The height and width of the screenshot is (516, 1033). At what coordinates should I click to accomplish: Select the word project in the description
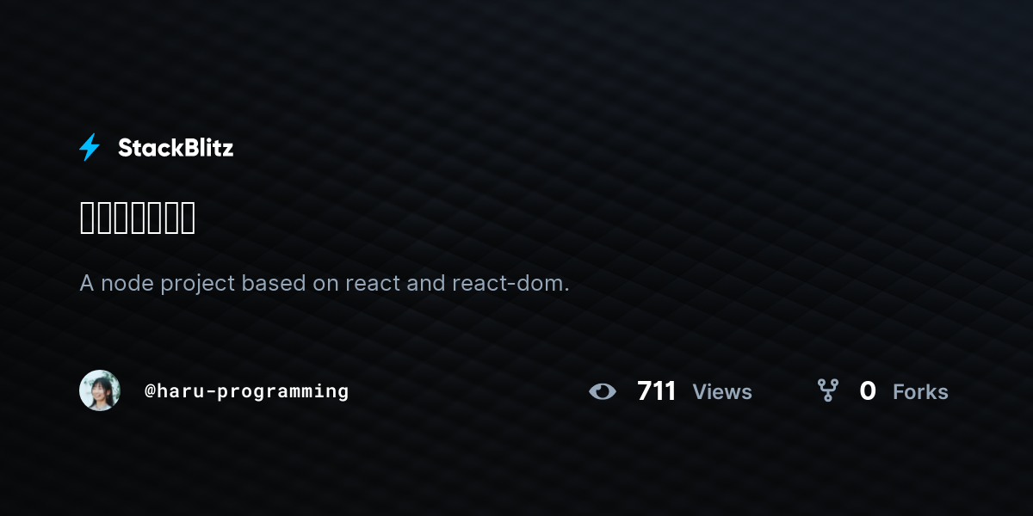coord(196,284)
